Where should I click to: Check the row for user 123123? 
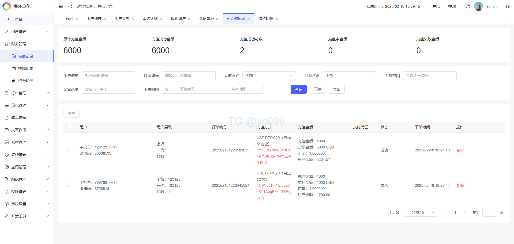pyautogui.click(x=69, y=150)
